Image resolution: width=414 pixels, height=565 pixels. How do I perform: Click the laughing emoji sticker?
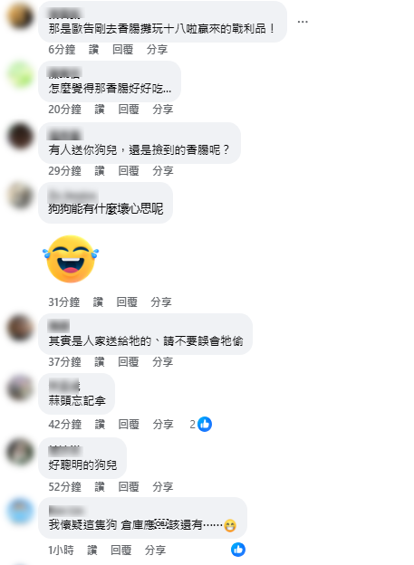(x=71, y=259)
